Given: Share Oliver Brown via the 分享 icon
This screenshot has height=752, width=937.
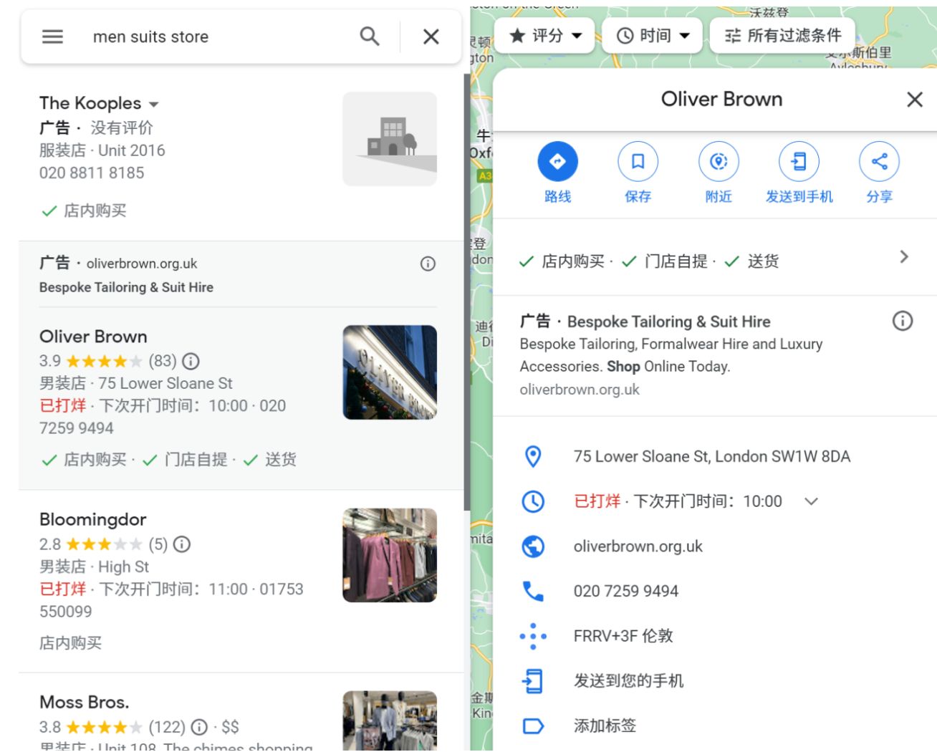Looking at the screenshot, I should coord(879,162).
